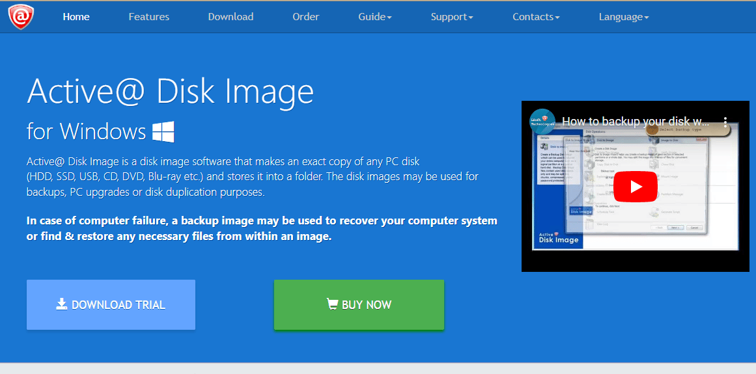The width and height of the screenshot is (756, 374).
Task: Click the description paragraph mentioning Blu-ray
Action: [x=253, y=176]
